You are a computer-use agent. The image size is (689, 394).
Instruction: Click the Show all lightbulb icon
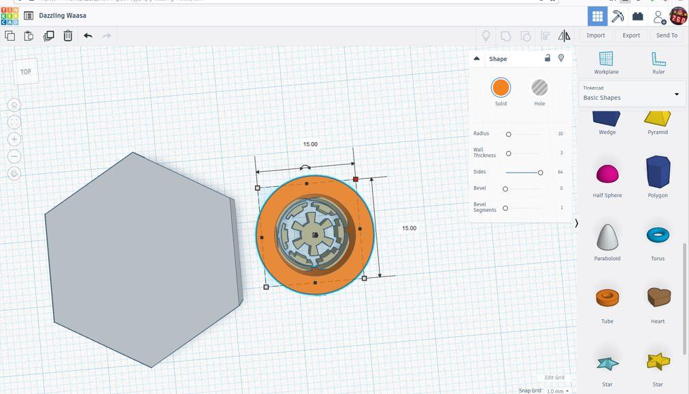(x=486, y=35)
